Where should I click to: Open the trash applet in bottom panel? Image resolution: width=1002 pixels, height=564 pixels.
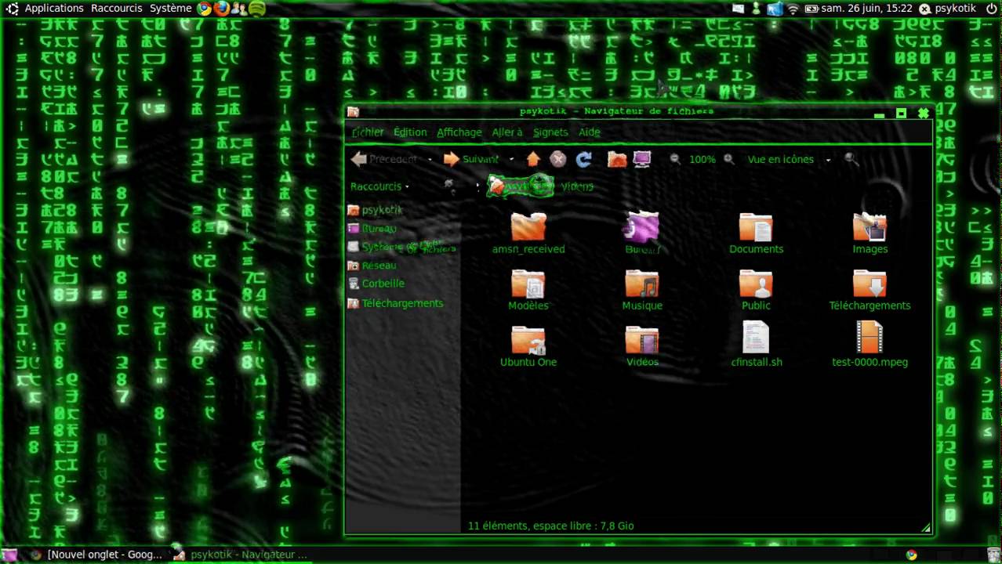(x=992, y=555)
